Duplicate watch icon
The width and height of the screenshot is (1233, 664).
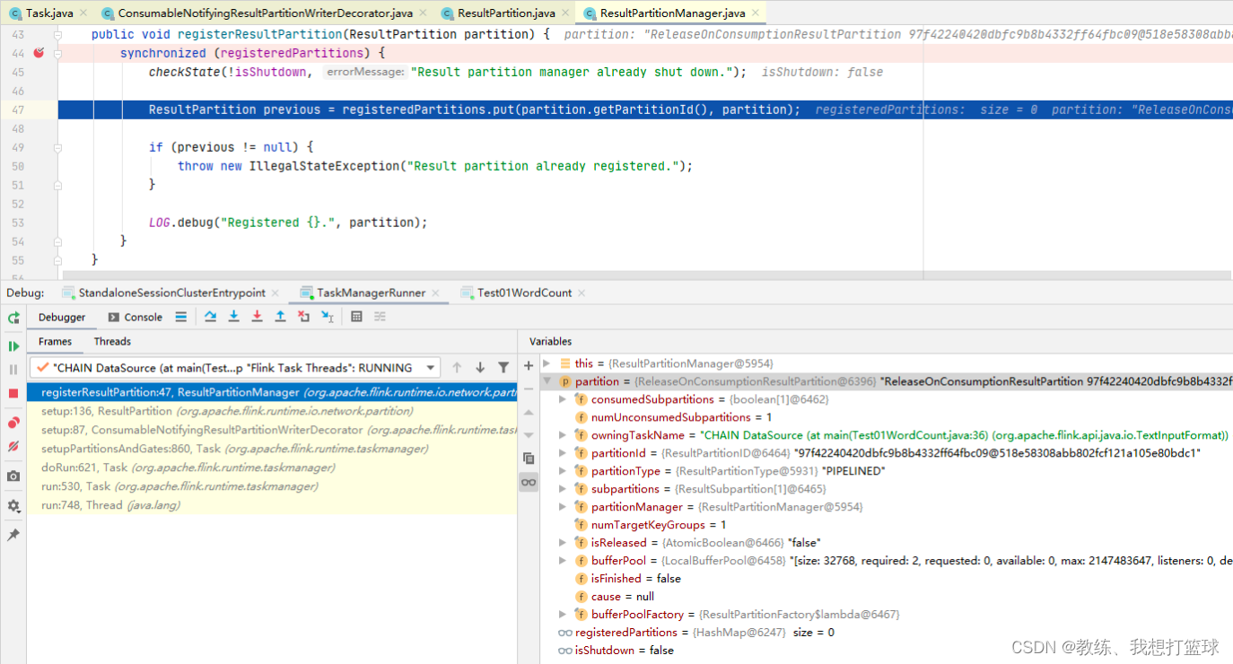529,459
